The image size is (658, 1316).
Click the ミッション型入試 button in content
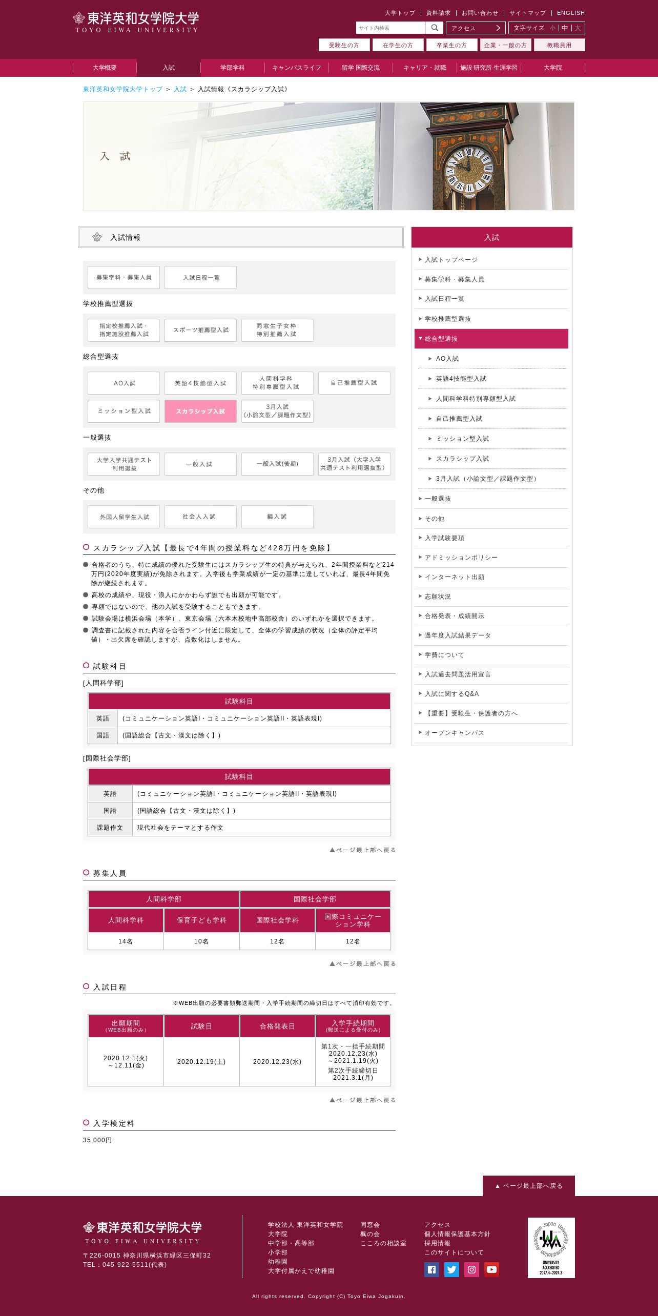124,411
